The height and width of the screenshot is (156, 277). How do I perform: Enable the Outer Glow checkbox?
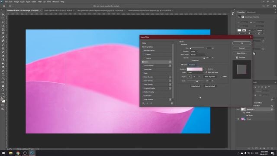coord(143,96)
